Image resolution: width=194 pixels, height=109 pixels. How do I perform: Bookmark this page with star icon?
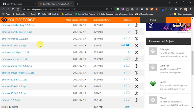[112, 9]
